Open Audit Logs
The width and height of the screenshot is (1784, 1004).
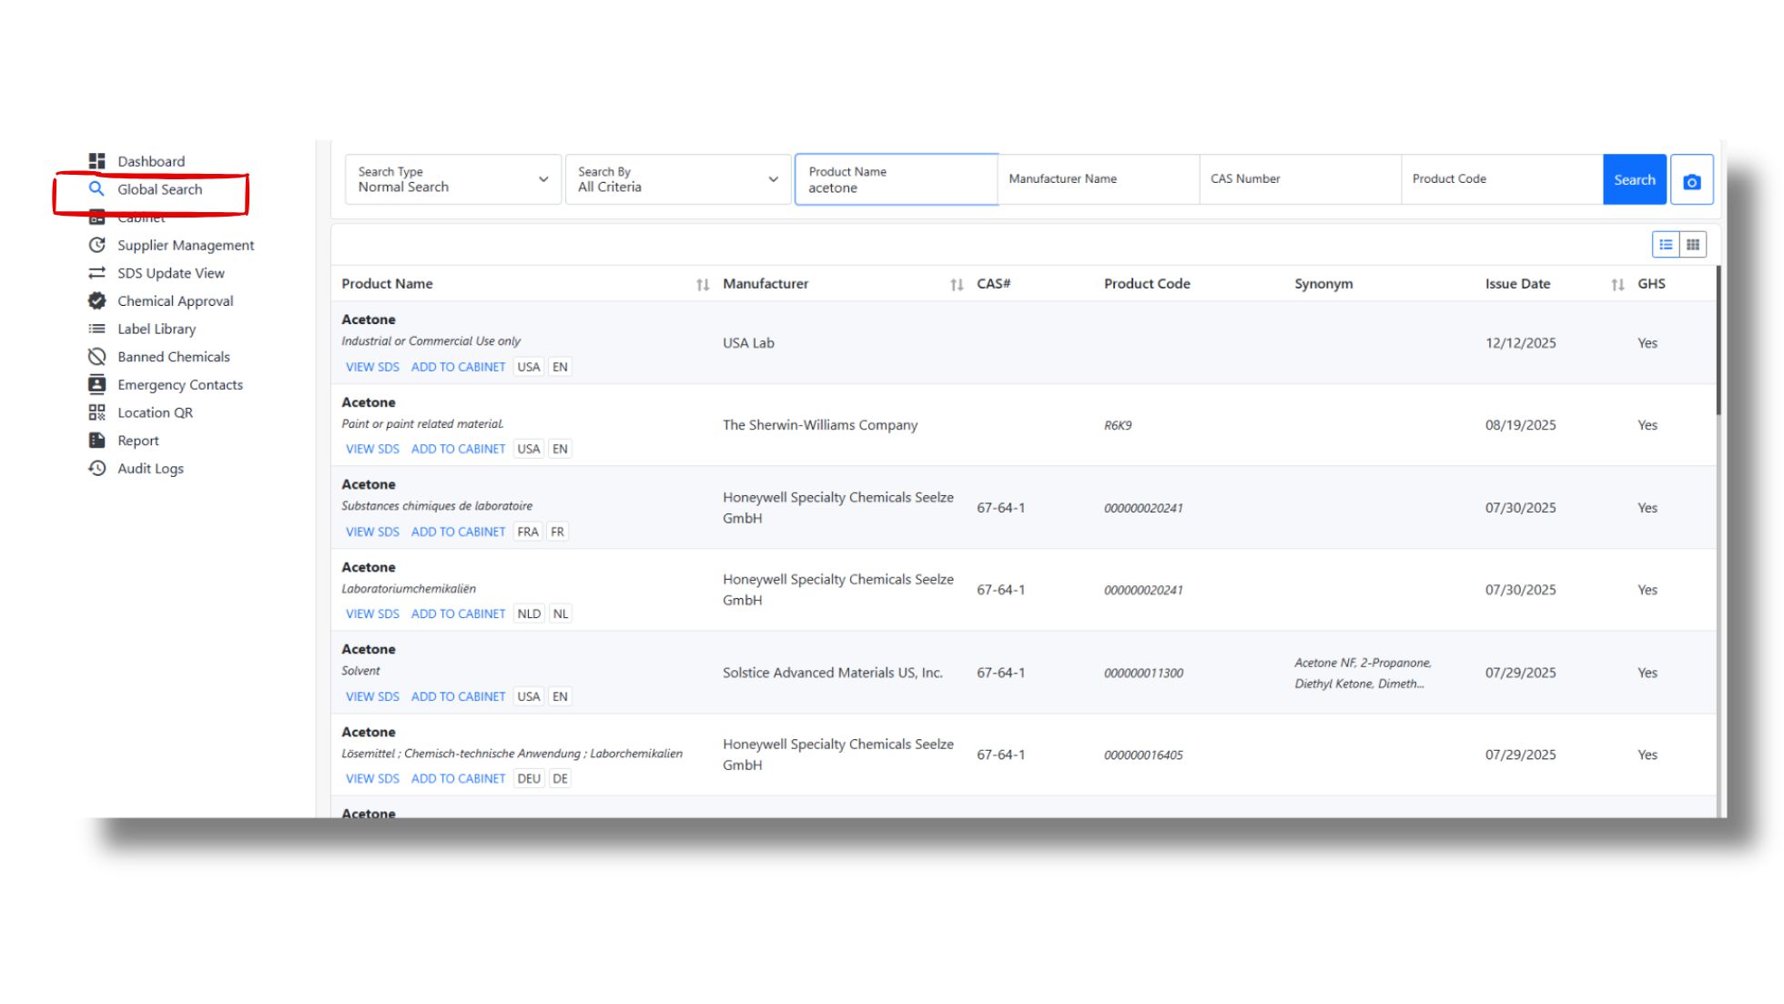coord(150,468)
